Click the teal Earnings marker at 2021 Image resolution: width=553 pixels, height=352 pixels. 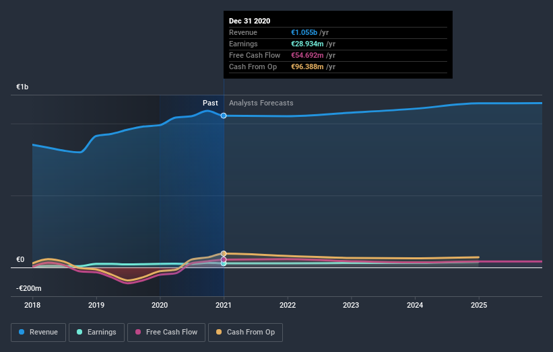click(x=224, y=263)
